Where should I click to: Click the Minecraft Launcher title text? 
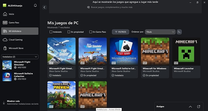coord(184,69)
